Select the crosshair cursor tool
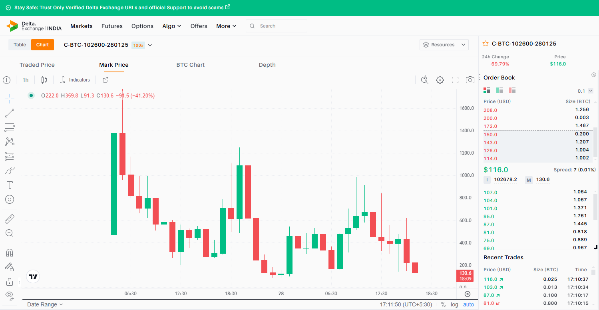The width and height of the screenshot is (599, 310). tap(10, 98)
